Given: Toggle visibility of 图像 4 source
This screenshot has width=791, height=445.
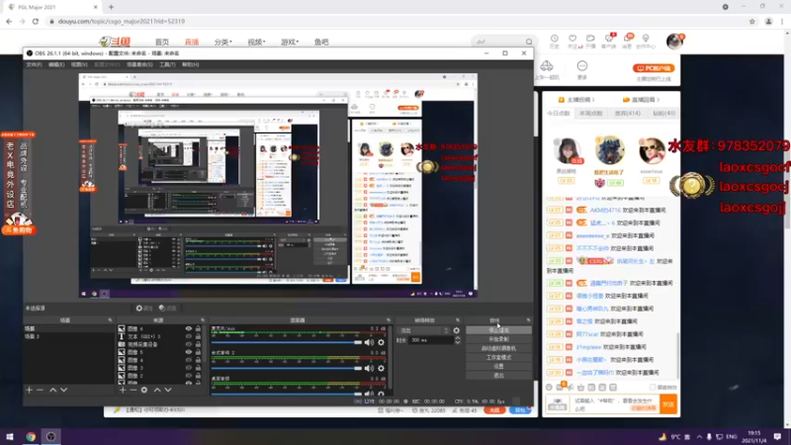Looking at the screenshot, I should pyautogui.click(x=189, y=360).
